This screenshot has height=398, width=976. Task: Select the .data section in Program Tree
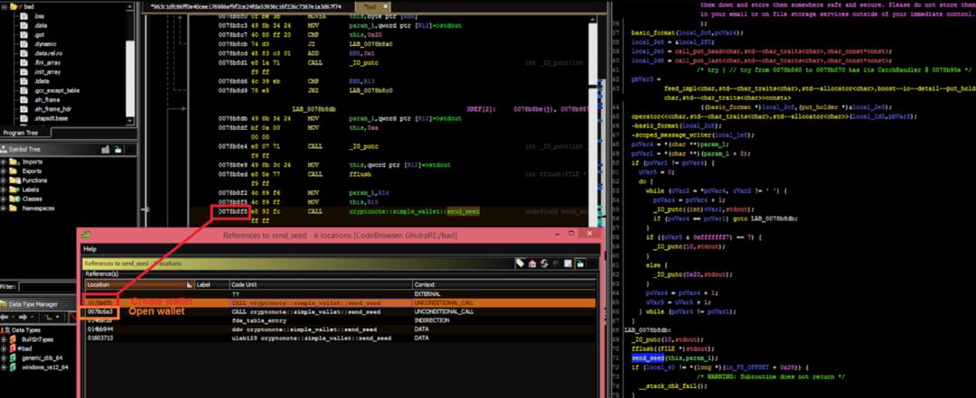(40, 25)
